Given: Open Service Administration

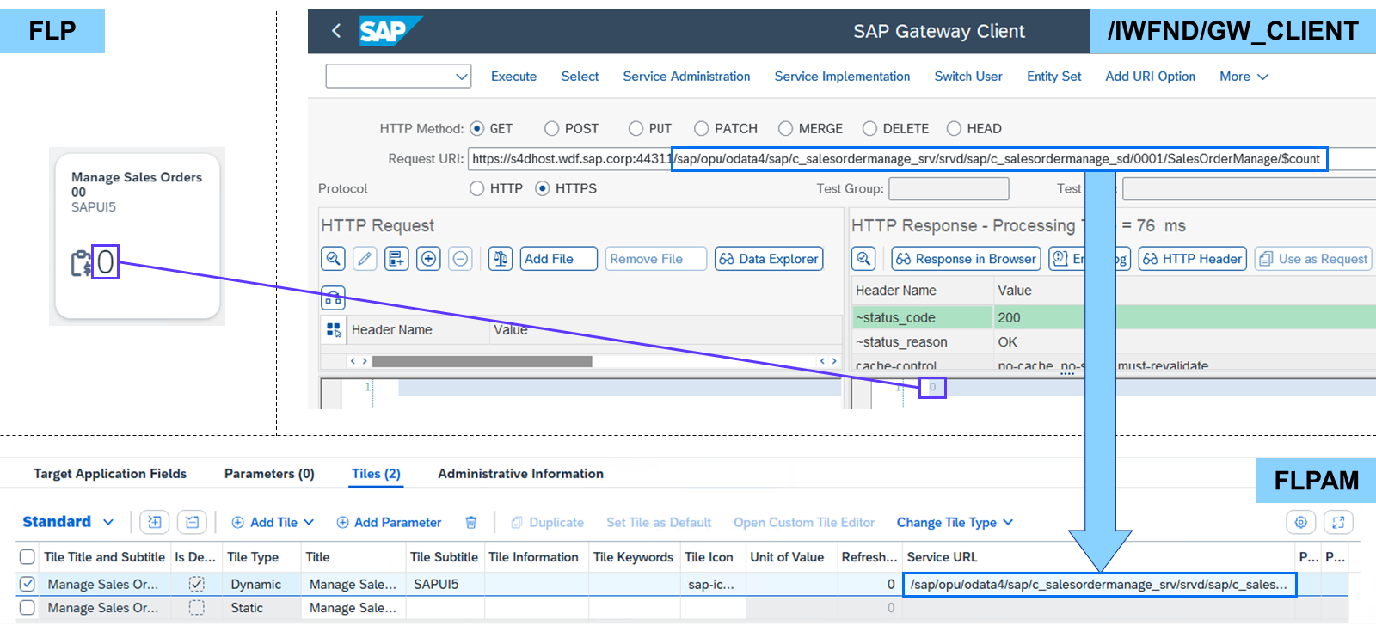Looking at the screenshot, I should click(686, 77).
